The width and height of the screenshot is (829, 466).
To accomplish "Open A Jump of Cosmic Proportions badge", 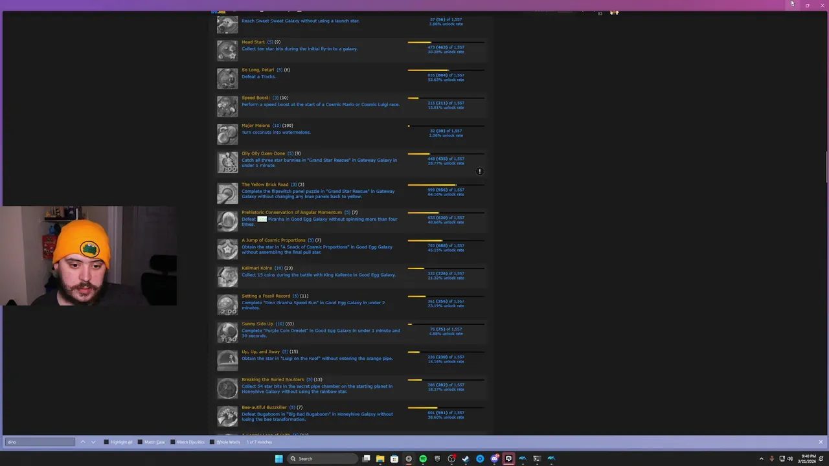I will click(227, 249).
